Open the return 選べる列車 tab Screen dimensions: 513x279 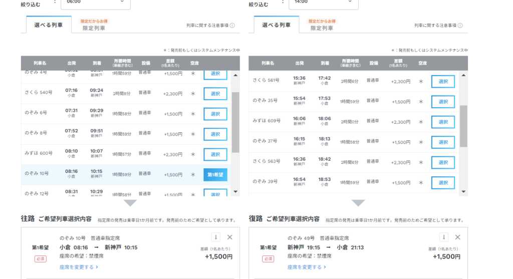pyautogui.click(x=276, y=25)
